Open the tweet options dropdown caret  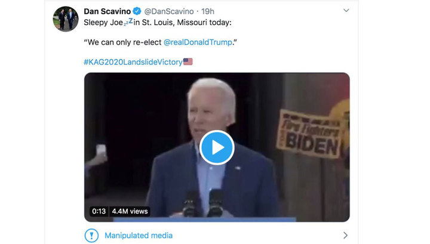346,11
